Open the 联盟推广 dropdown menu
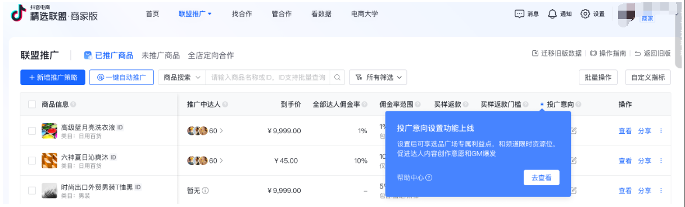This screenshot has width=685, height=207. coord(195,14)
